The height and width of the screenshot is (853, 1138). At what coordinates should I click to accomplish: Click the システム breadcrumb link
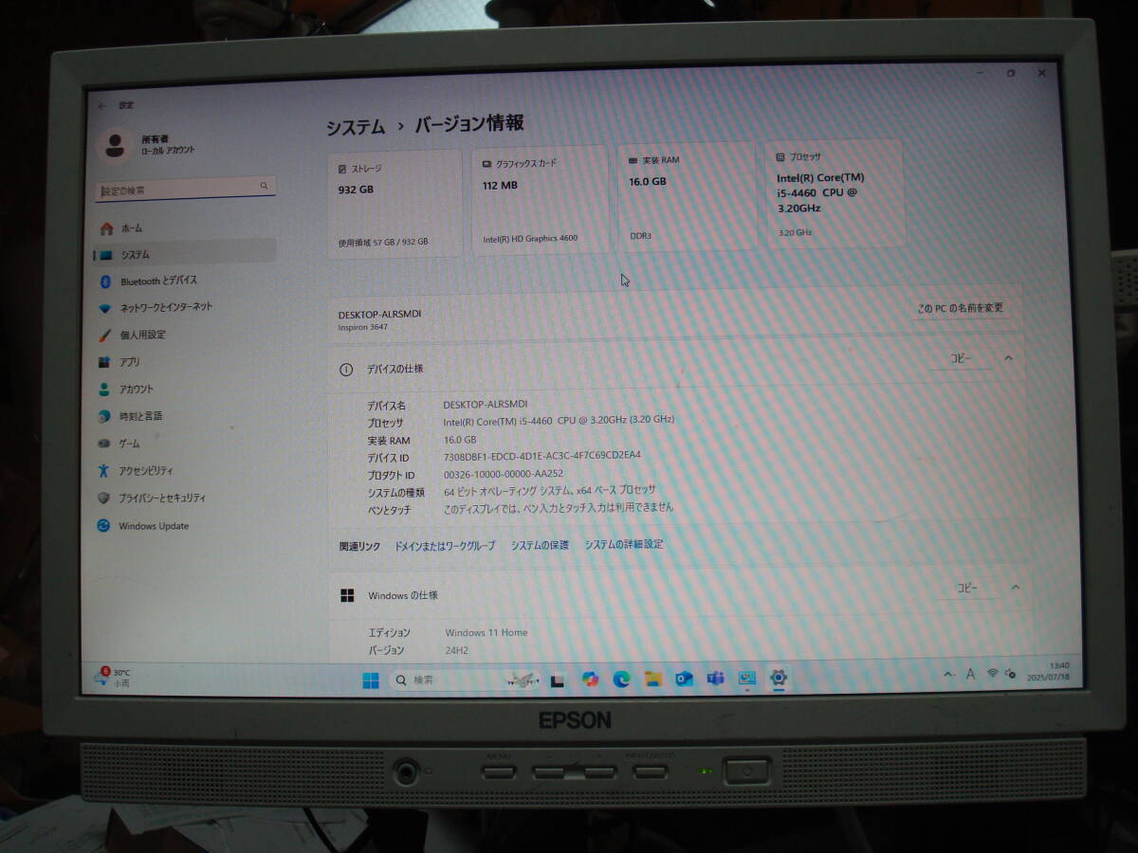tap(356, 127)
